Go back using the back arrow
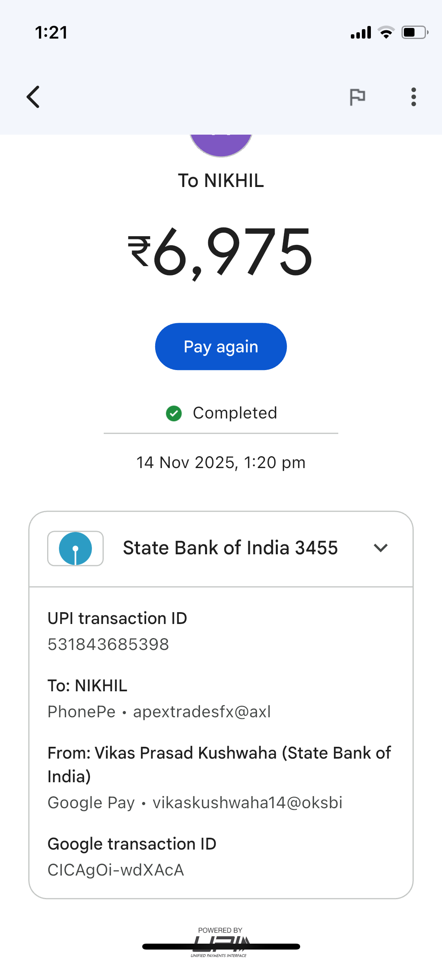 (33, 97)
